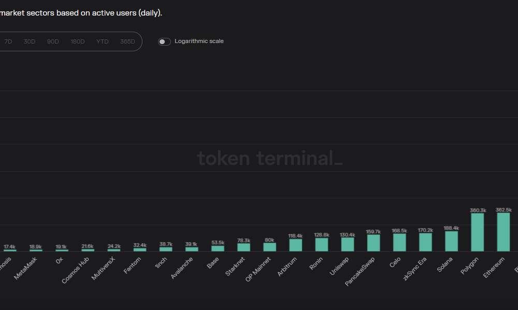Click the 128.8k value label

tap(322, 235)
